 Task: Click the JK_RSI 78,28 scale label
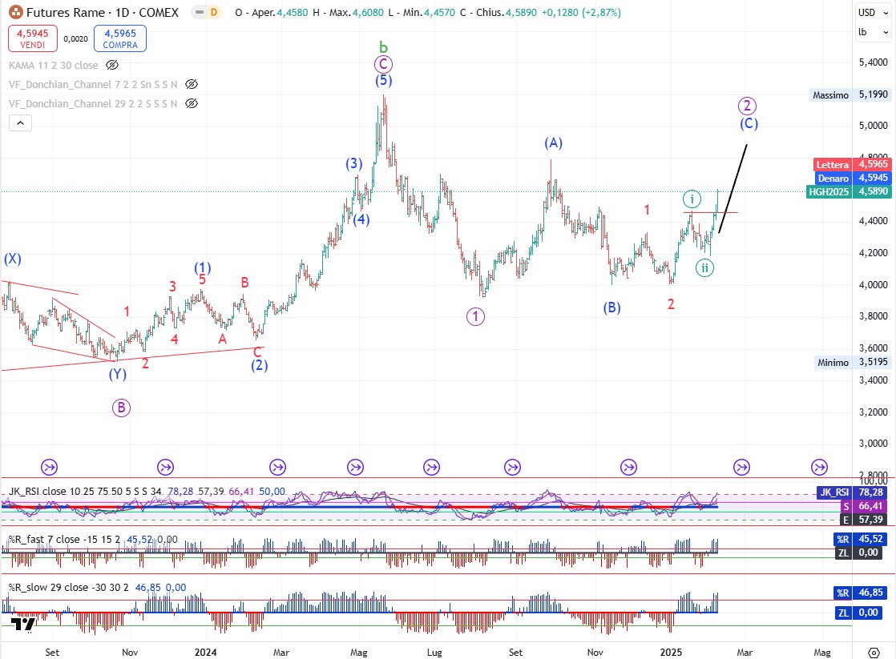[x=853, y=492]
